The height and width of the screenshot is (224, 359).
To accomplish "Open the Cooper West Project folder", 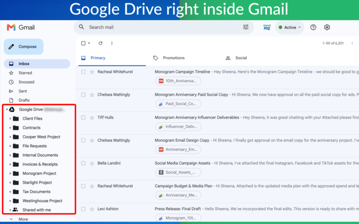I will point(41,137).
